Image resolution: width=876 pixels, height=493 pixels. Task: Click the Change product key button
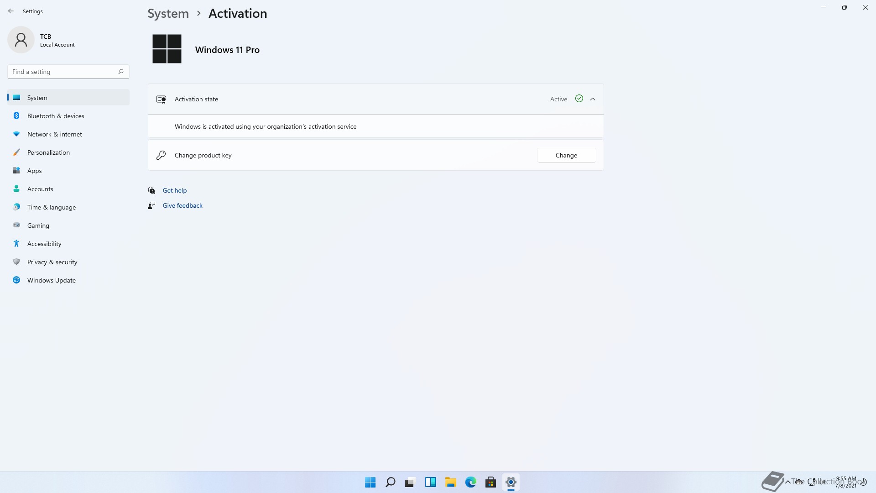566,155
